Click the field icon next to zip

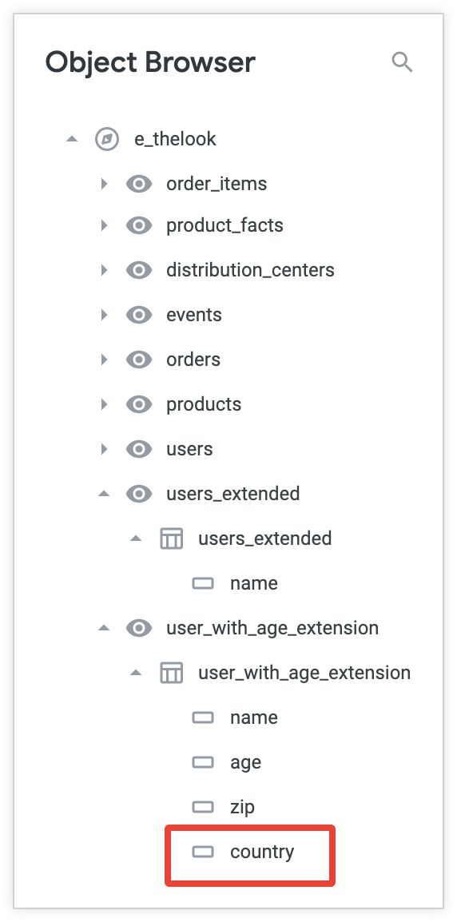[x=203, y=807]
